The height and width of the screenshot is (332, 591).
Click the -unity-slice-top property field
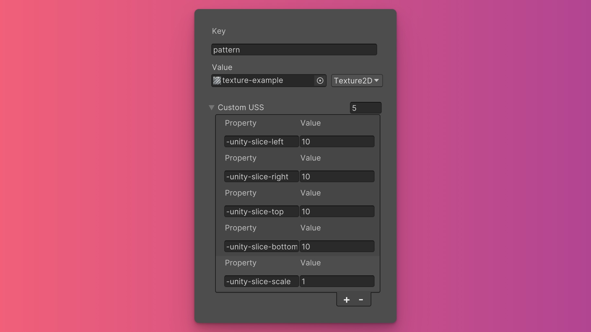[261, 211]
